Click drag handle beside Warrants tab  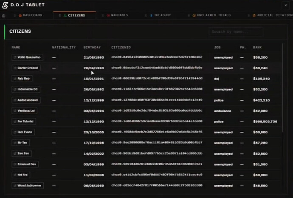(x=103, y=15)
